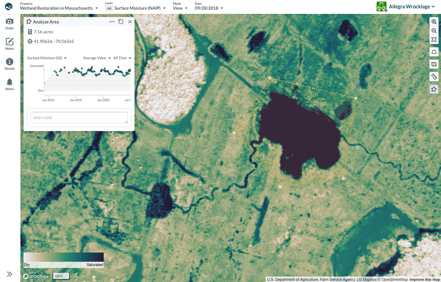The width and height of the screenshot is (441, 282).
Task: Toggle the polygon analyze area tool
Action: (x=434, y=89)
